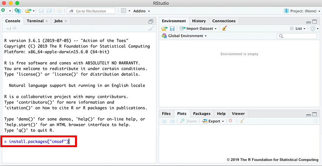Image resolution: width=322 pixels, height=166 pixels.
Task: Click the install.packages command line in console
Action: [x=39, y=141]
